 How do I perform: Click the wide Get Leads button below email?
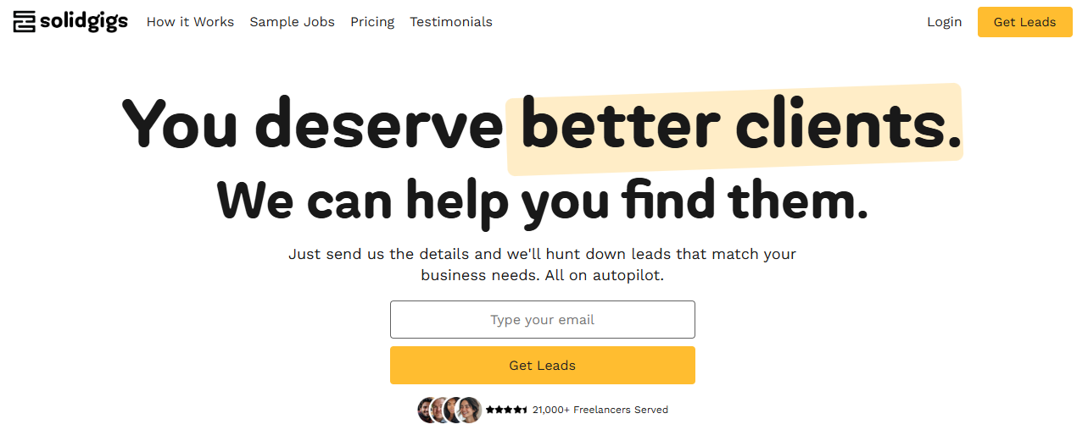(543, 366)
